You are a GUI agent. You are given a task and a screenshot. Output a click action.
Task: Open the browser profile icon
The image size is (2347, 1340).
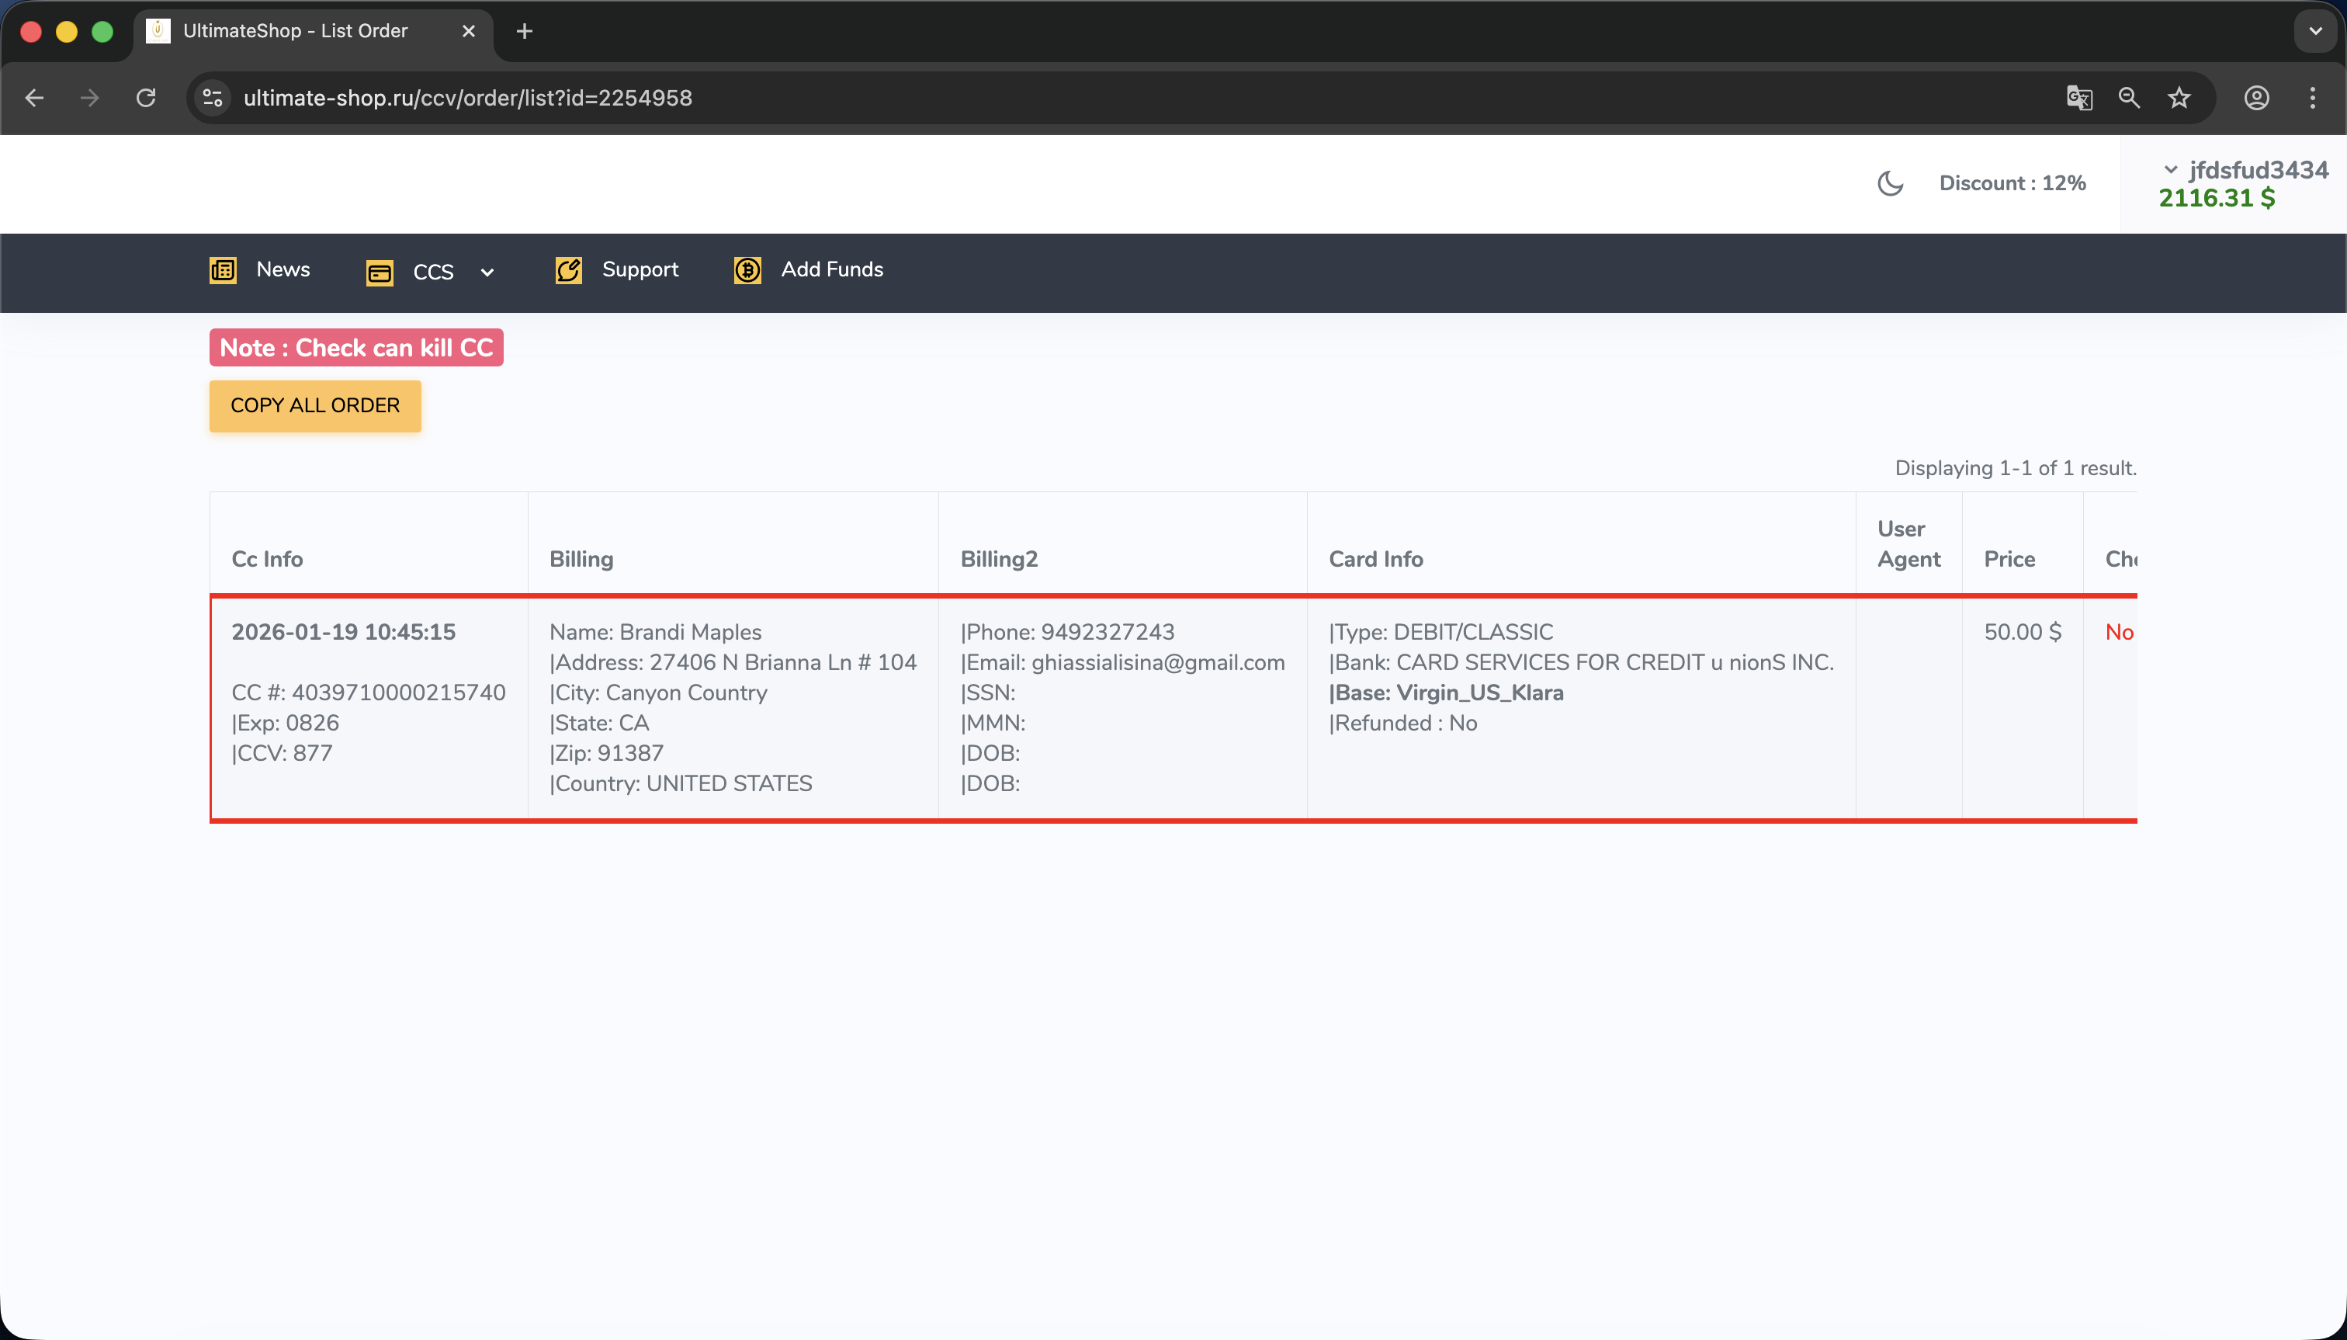coord(2257,98)
